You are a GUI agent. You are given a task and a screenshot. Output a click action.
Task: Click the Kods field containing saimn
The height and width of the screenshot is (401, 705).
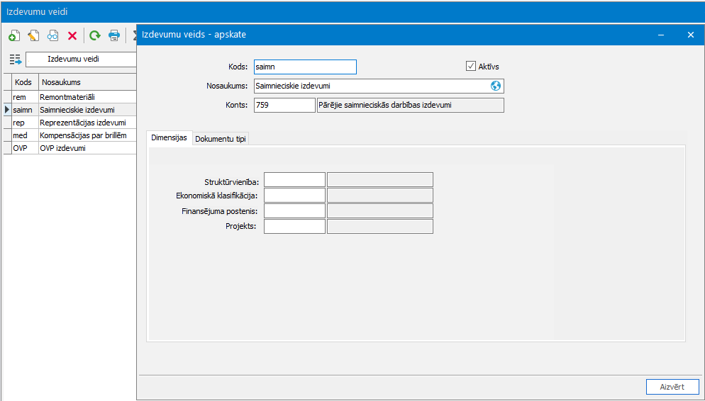pos(305,67)
